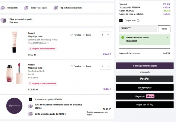The width and height of the screenshot is (176, 122).
Task: Add Neo Nude A-Blush to Favoritos
Action: pos(71,66)
